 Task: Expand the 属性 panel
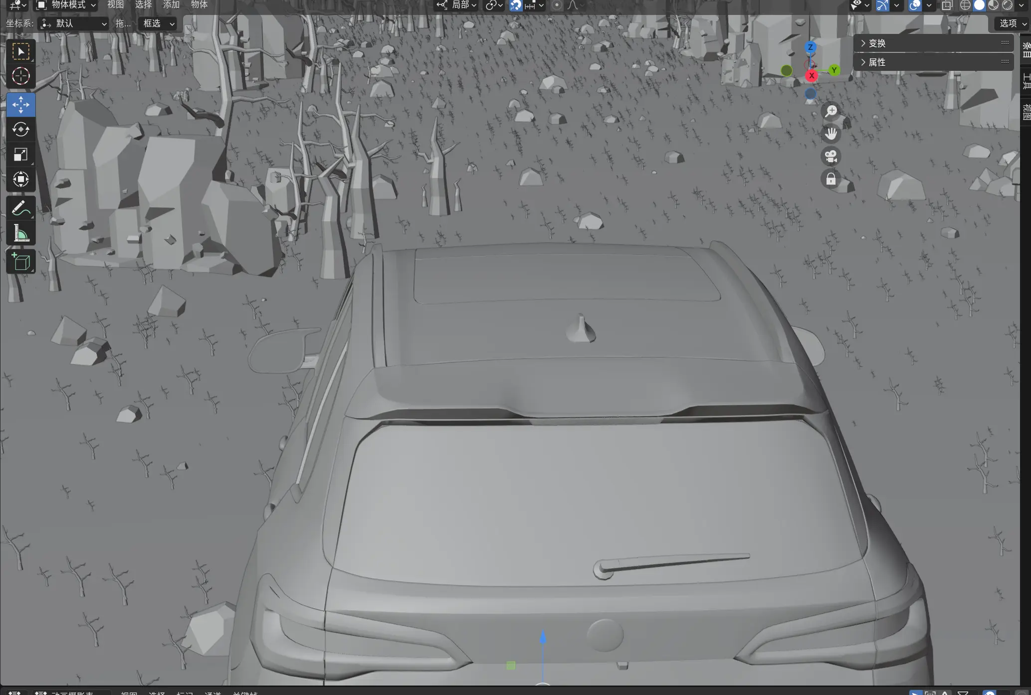pyautogui.click(x=877, y=62)
